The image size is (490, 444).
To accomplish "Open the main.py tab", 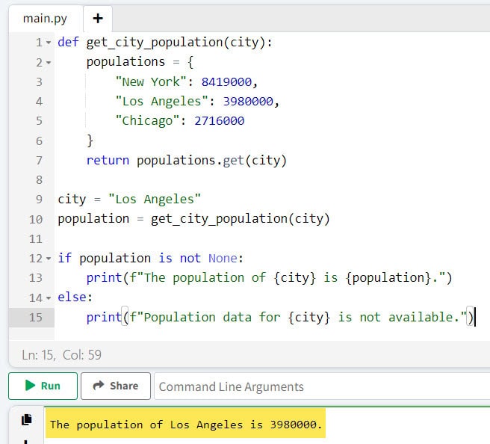I will tap(45, 19).
